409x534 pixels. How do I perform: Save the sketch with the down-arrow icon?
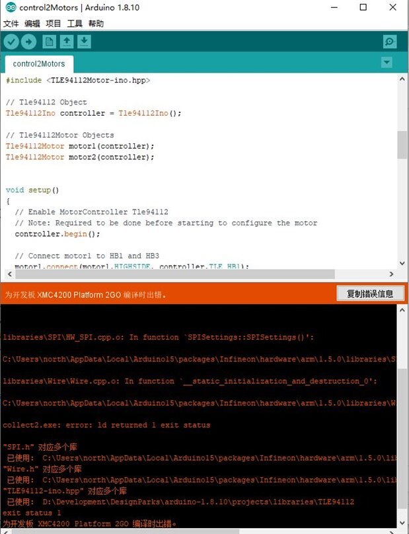84,42
